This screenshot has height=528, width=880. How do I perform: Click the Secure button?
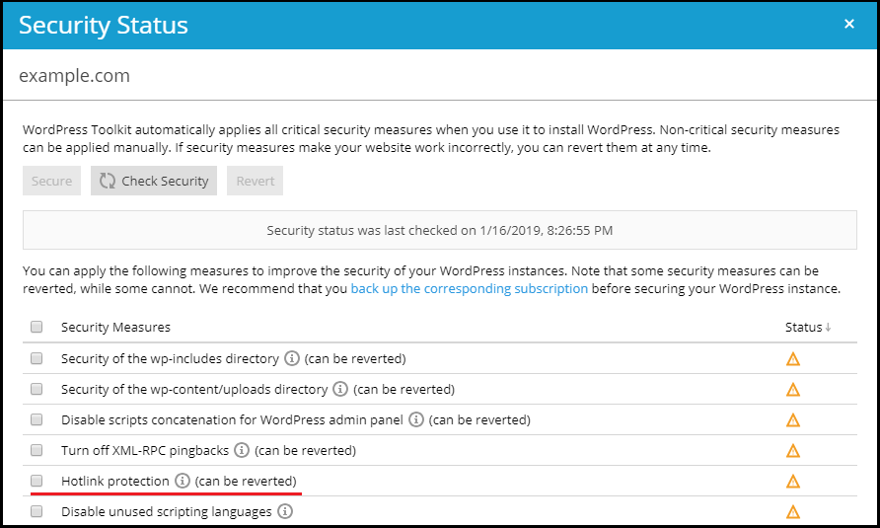[51, 181]
